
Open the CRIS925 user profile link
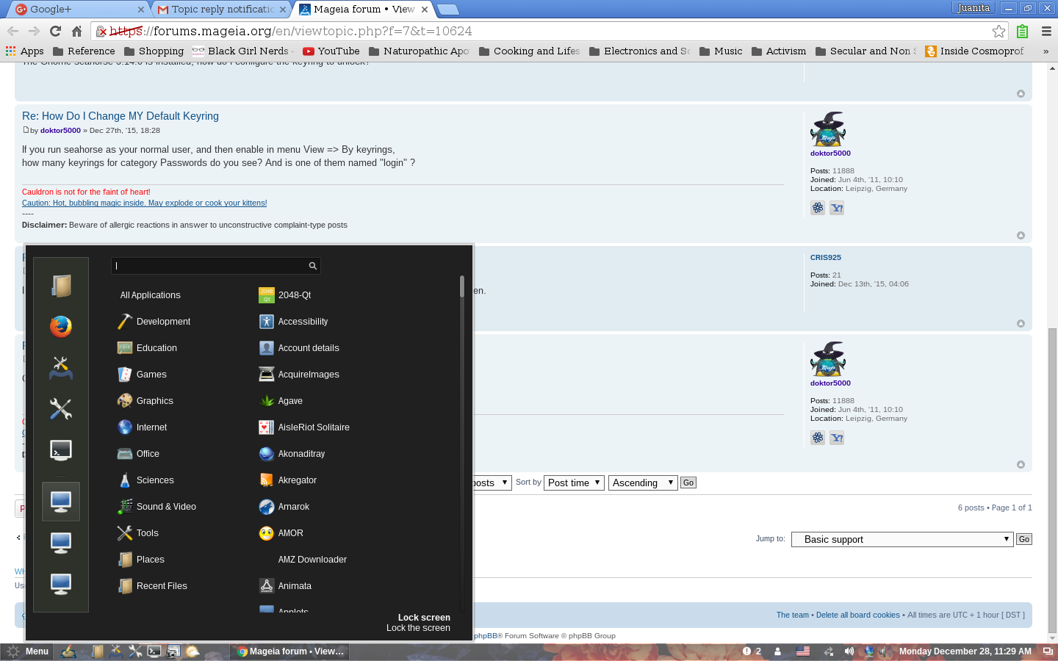click(826, 258)
